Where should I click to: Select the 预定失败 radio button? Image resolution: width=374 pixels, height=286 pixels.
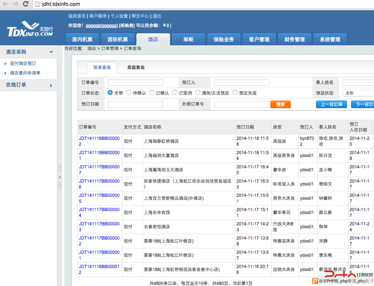pyautogui.click(x=235, y=92)
